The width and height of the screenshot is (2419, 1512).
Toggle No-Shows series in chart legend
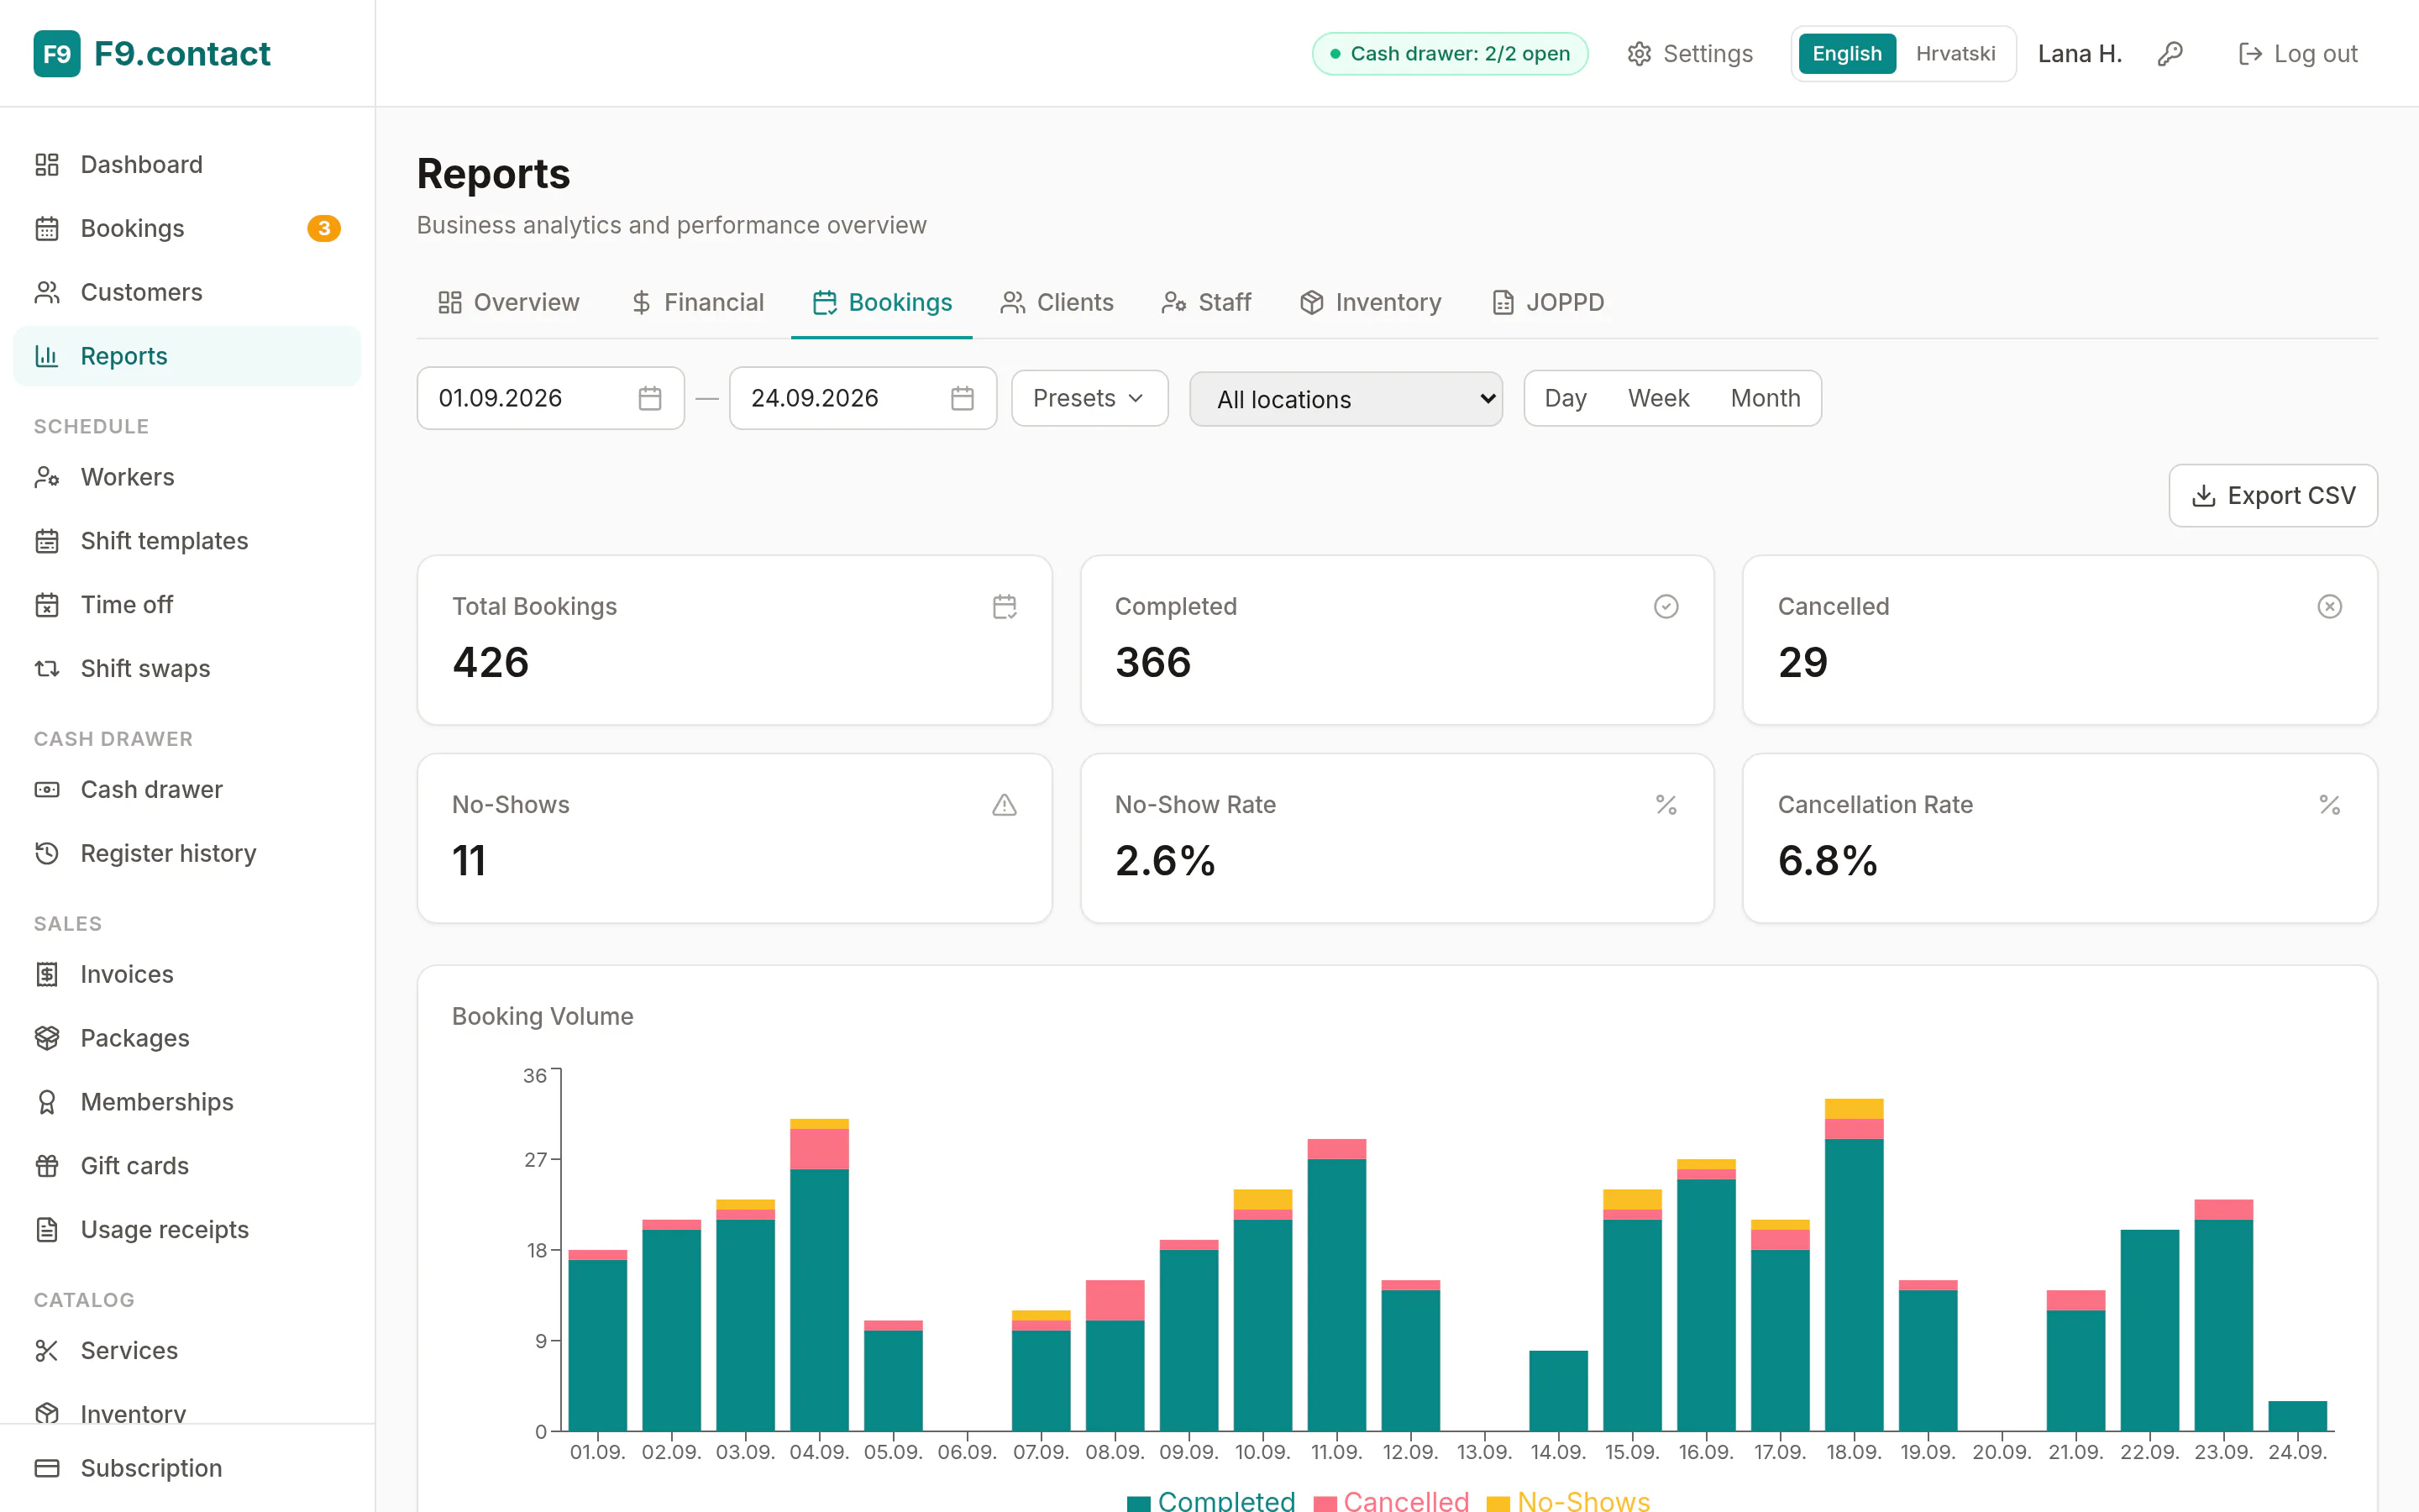(1568, 1500)
